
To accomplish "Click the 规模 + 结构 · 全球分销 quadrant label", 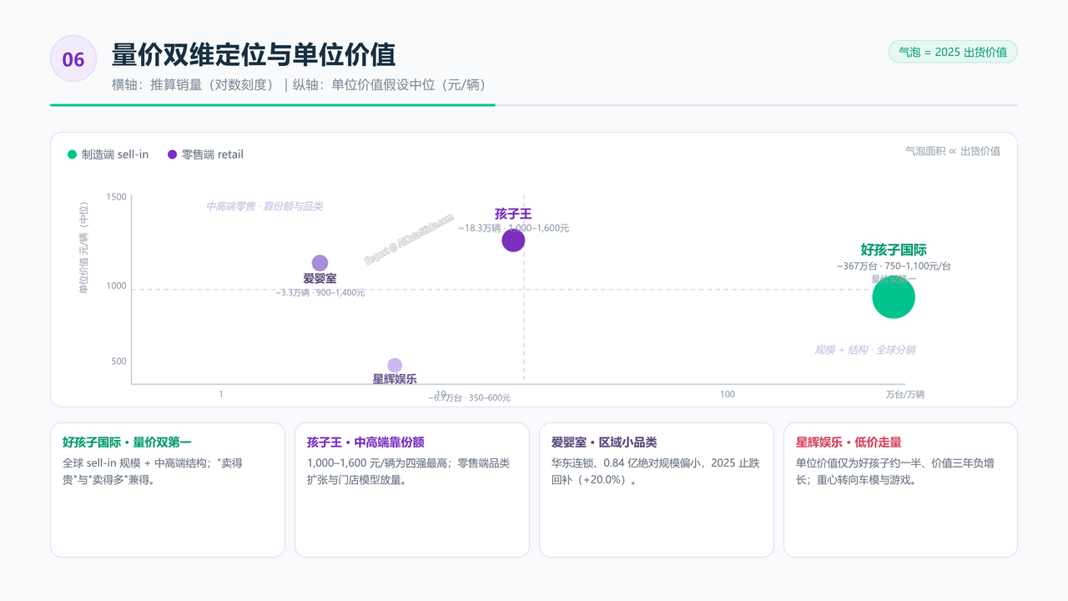I will pyautogui.click(x=865, y=350).
